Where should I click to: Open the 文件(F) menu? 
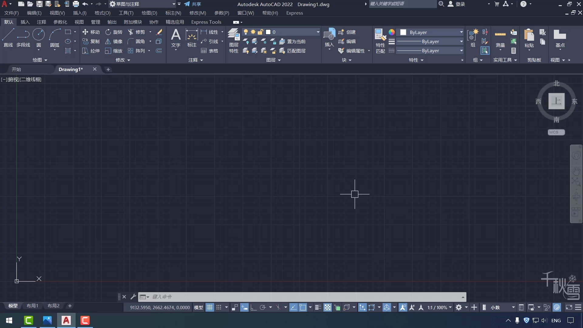(11, 13)
